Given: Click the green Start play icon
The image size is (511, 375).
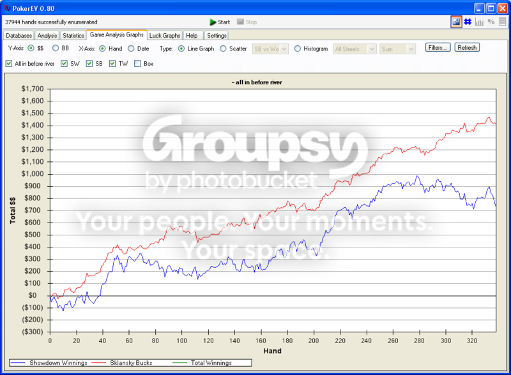Looking at the screenshot, I should (x=213, y=22).
